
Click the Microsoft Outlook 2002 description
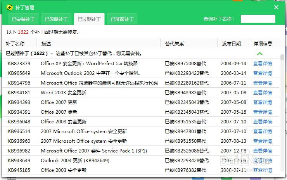pos(91,73)
